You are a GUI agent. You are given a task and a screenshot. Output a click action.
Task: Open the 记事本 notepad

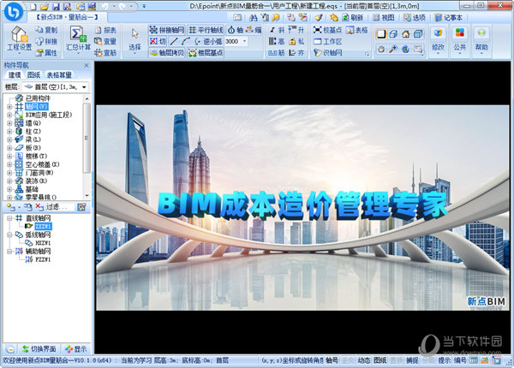tap(448, 17)
